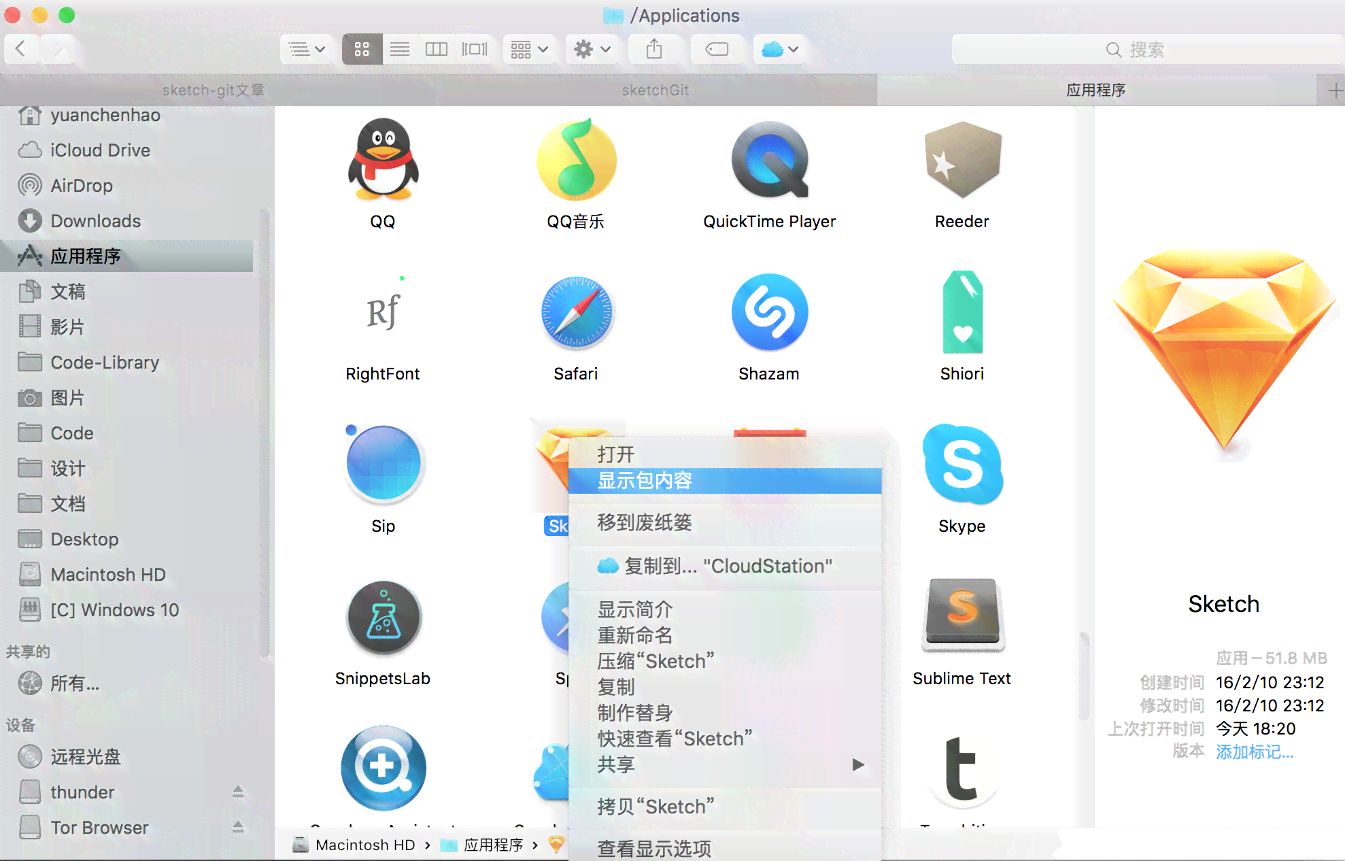Choose 移到废纸篓 in context menu
The image size is (1345, 861).
(x=725, y=522)
